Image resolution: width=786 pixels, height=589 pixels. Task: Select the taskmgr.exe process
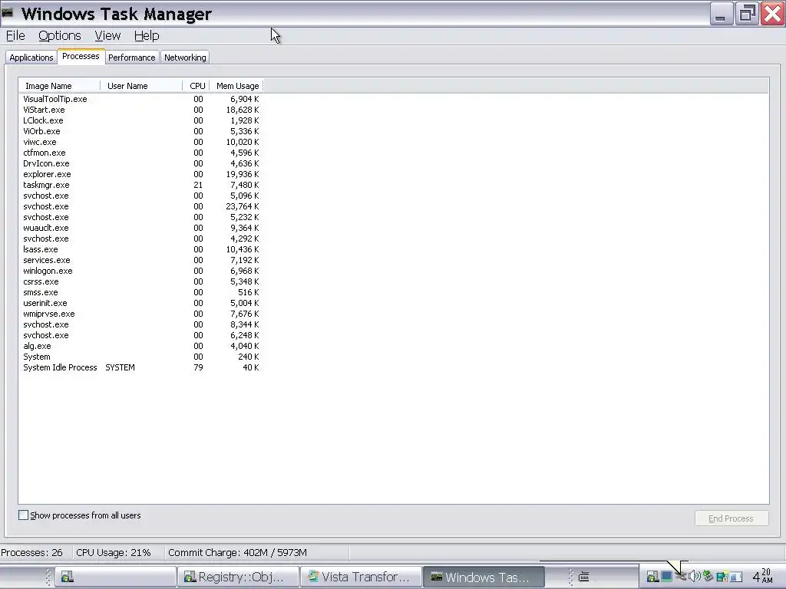(x=141, y=185)
